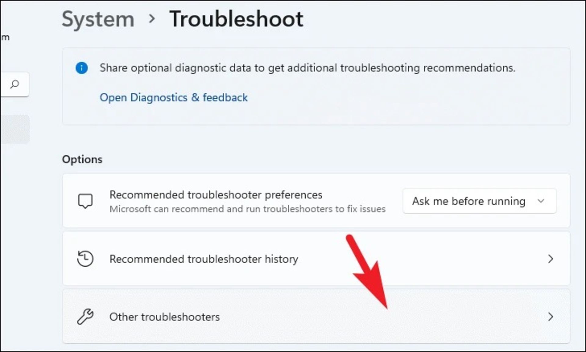This screenshot has width=586, height=352.
Task: Click the wrench icon for Other troubleshooters
Action: 85,317
